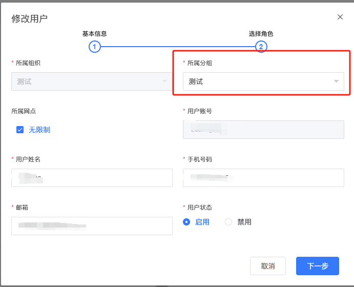This screenshot has width=354, height=287.
Task: Select the 启用 radio button
Action: (x=186, y=222)
